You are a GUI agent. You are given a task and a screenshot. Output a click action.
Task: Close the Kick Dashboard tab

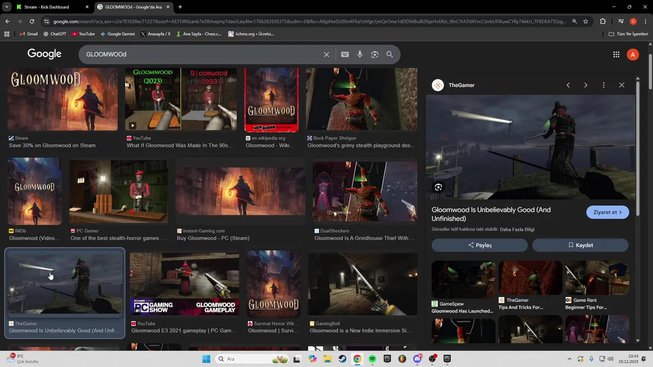[x=87, y=7]
